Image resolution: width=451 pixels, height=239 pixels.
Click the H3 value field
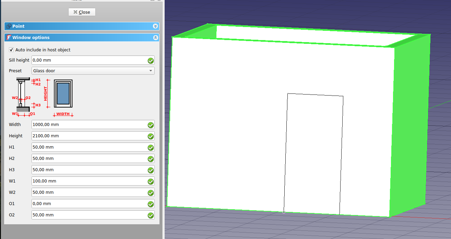click(93, 170)
